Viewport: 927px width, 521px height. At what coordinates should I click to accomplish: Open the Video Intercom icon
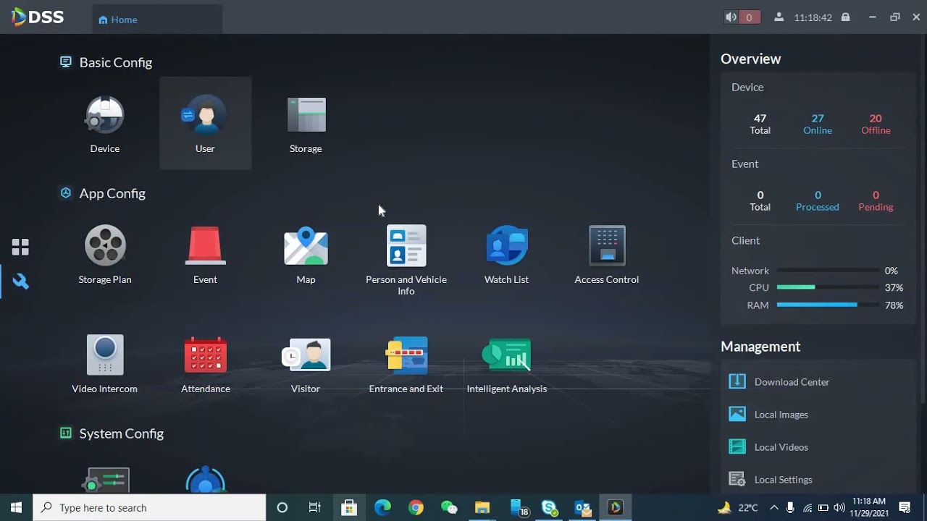coord(105,355)
